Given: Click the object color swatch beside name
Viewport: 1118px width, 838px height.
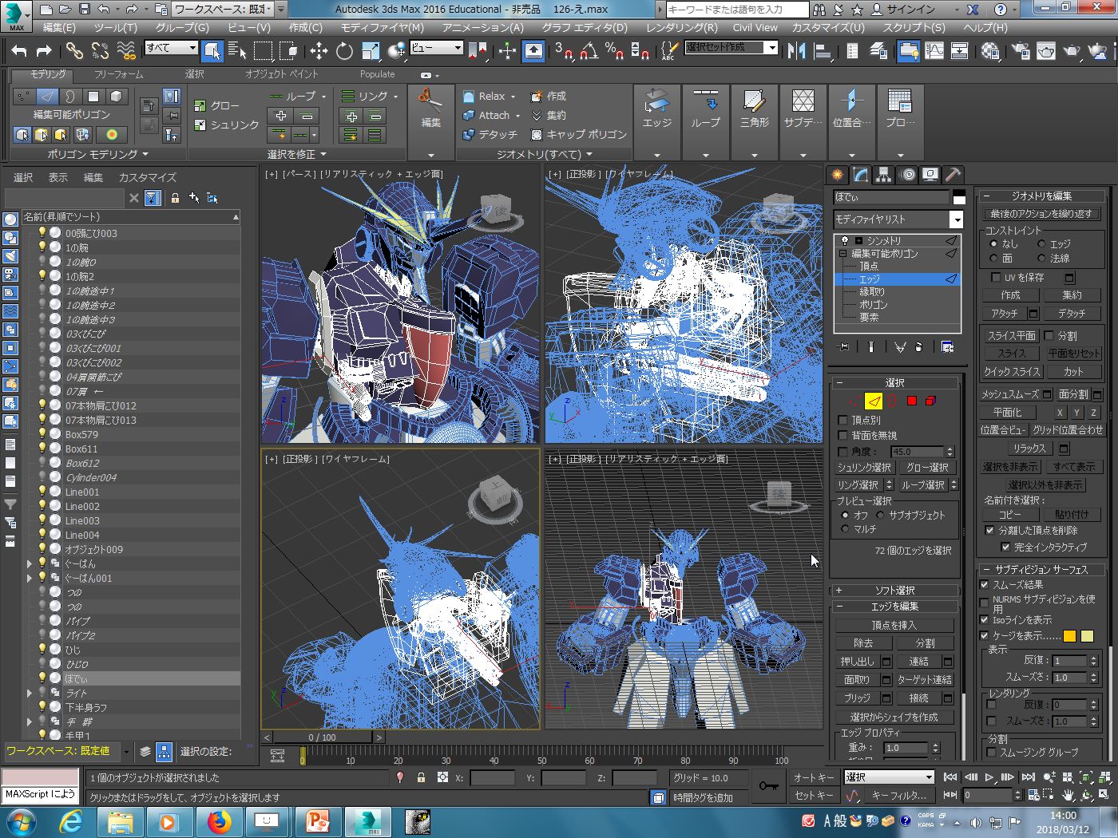Looking at the screenshot, I should click(958, 197).
